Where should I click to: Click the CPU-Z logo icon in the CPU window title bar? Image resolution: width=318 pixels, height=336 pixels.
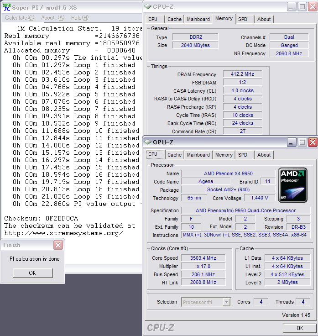point(148,142)
